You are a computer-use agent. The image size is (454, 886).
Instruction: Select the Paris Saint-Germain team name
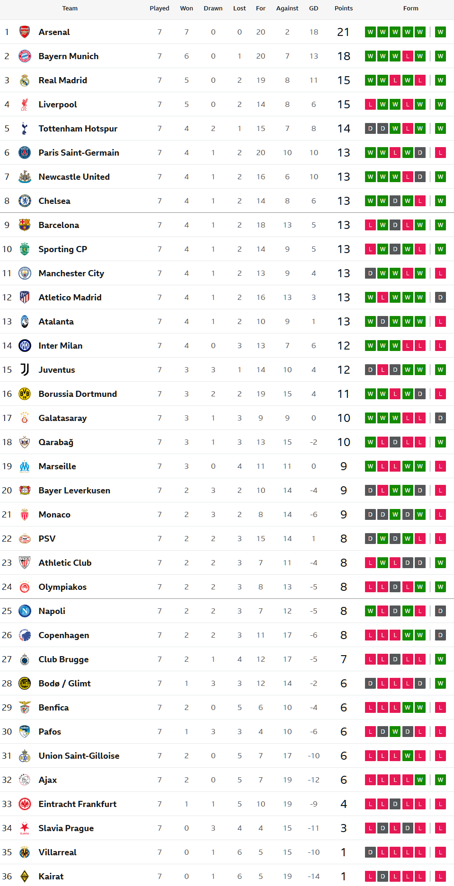tap(79, 153)
